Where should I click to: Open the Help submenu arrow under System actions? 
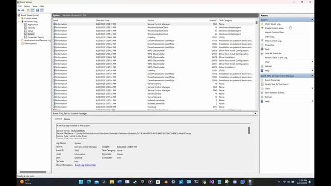pos(312,70)
